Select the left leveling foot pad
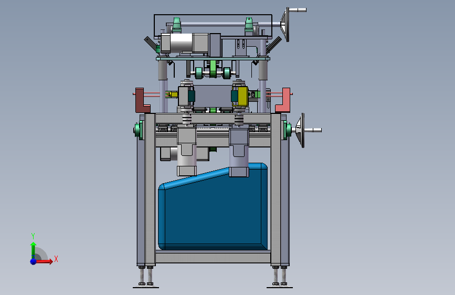 click(146, 287)
